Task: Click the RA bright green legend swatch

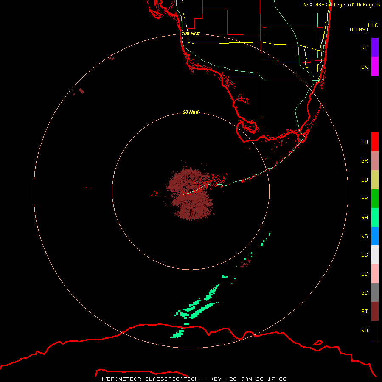Action: click(x=375, y=217)
